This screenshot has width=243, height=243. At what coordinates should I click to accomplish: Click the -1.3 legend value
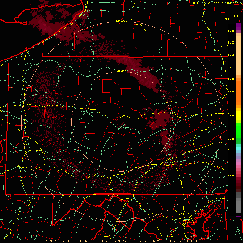[230, 198]
